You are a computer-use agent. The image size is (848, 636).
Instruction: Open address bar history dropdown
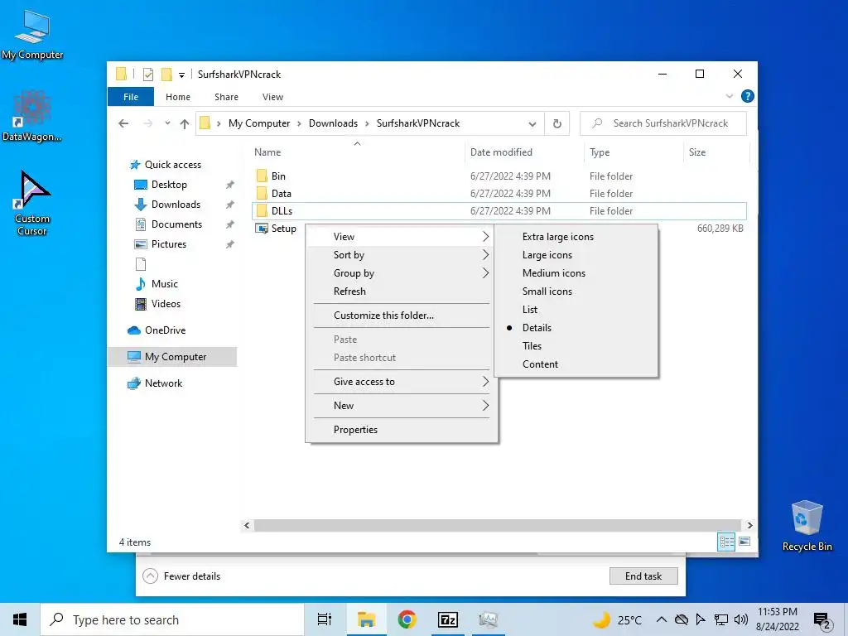pyautogui.click(x=532, y=124)
